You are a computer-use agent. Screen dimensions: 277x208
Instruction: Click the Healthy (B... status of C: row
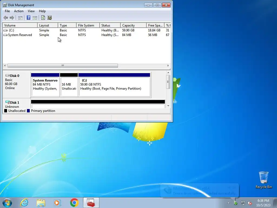pos(110,30)
